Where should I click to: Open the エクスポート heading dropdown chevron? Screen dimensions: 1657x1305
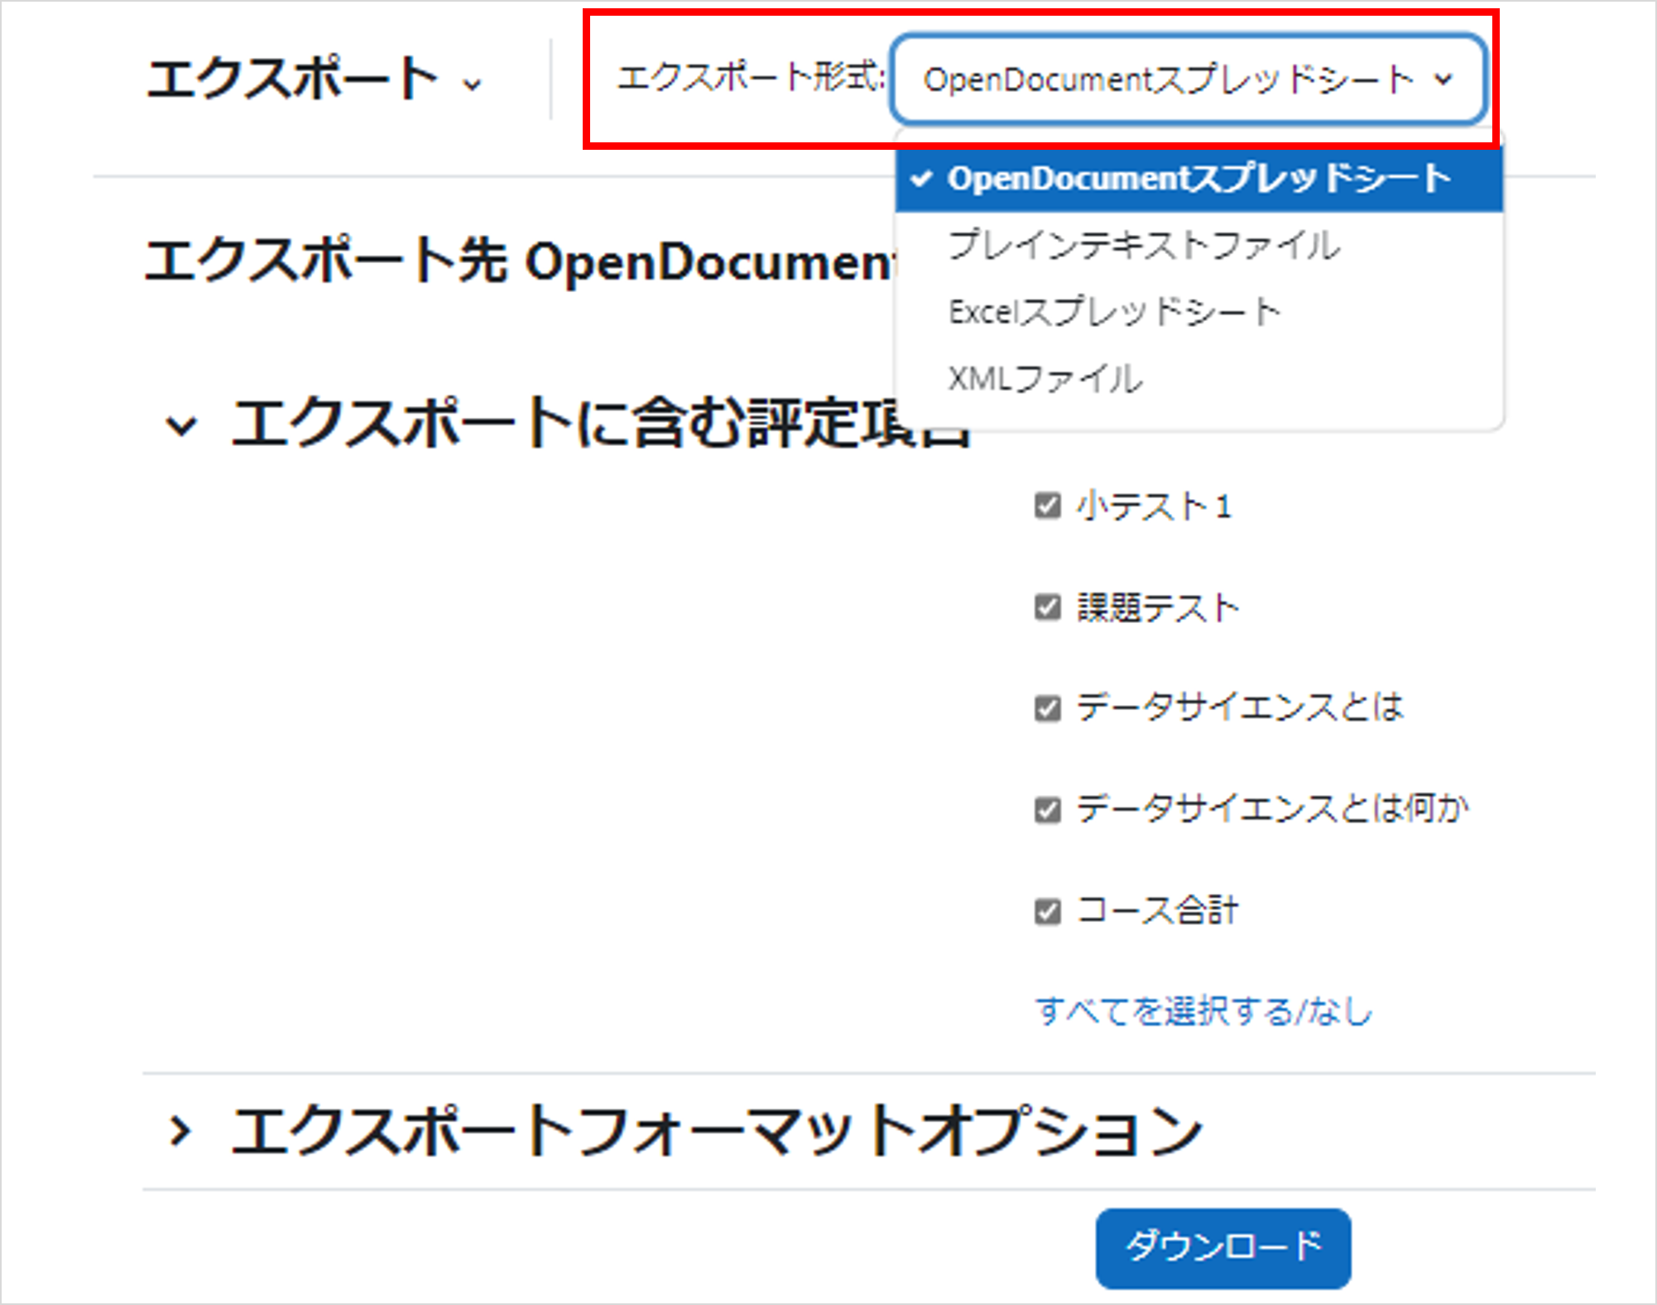point(472,84)
